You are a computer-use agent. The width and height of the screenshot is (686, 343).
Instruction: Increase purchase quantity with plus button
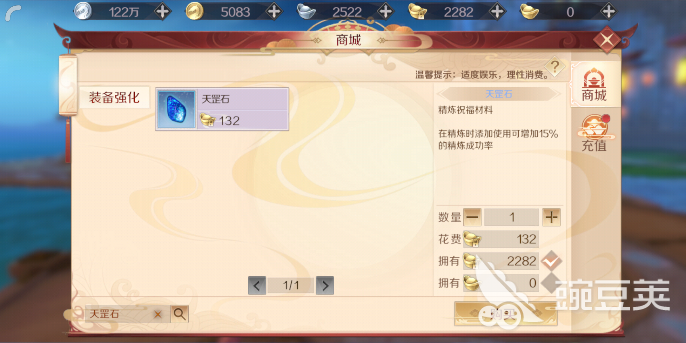(551, 217)
